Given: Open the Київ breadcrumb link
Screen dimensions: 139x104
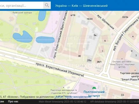Looking at the screenshot, I should (75, 6).
